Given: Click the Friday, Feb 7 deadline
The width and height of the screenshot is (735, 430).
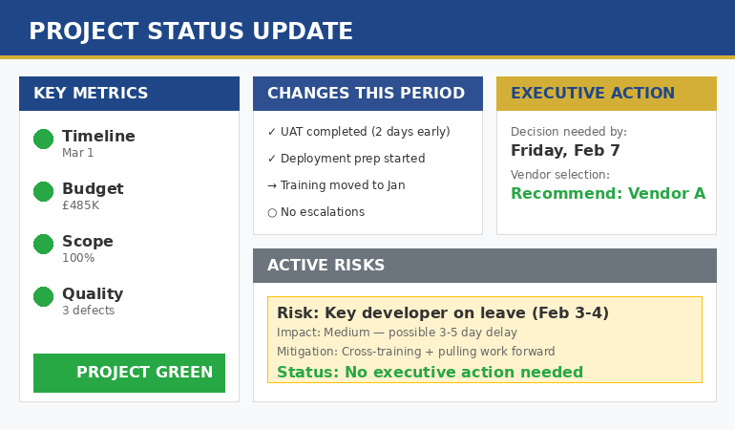Looking at the screenshot, I should click(x=565, y=151).
